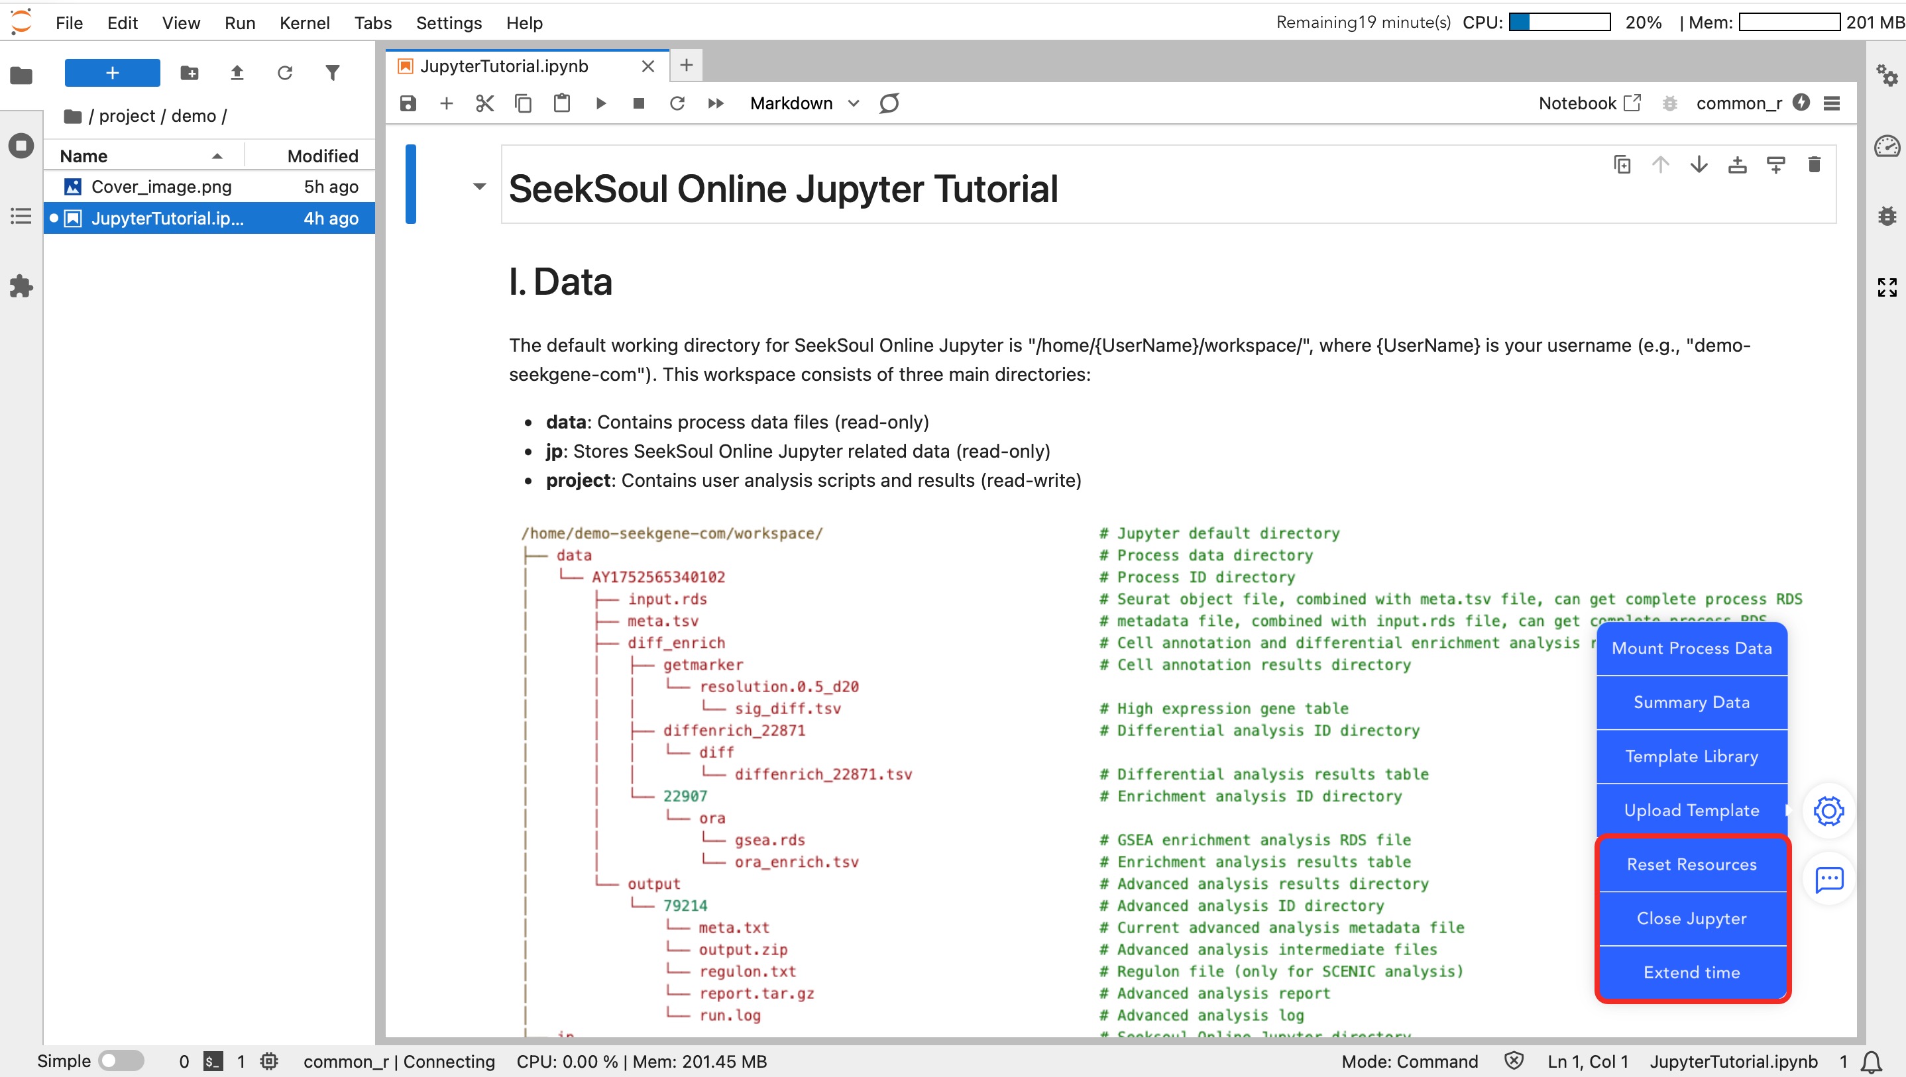Viewport: 1906px width, 1077px height.
Task: Cut the selected cell with the scissors icon
Action: [484, 103]
